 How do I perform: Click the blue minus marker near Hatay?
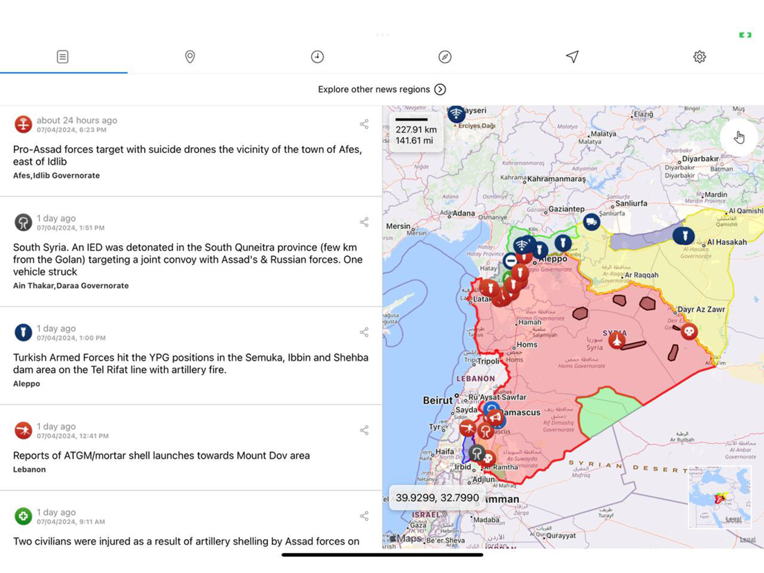click(510, 261)
